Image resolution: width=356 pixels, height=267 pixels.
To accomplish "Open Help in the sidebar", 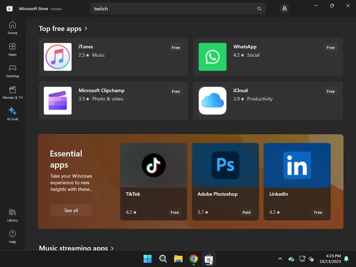I will click(13, 237).
